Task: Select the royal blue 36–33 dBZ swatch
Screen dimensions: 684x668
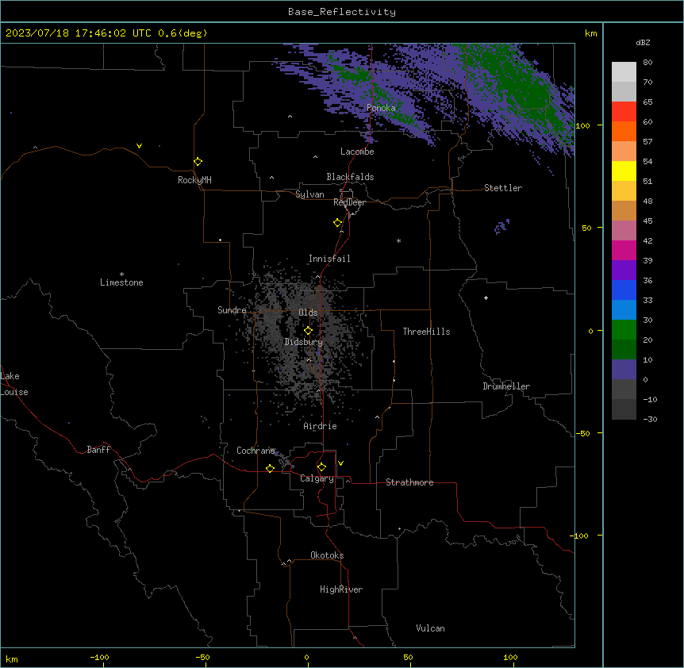Action: point(624,290)
